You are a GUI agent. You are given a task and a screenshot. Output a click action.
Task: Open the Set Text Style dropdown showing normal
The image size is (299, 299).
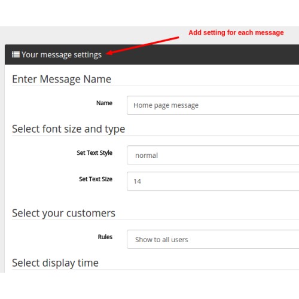tap(213, 155)
